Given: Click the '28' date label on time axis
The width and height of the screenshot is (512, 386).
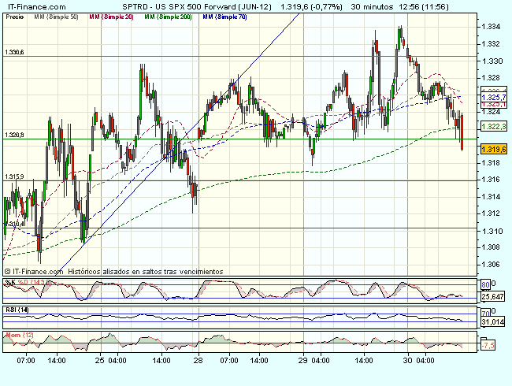Looking at the screenshot, I should [x=198, y=361].
